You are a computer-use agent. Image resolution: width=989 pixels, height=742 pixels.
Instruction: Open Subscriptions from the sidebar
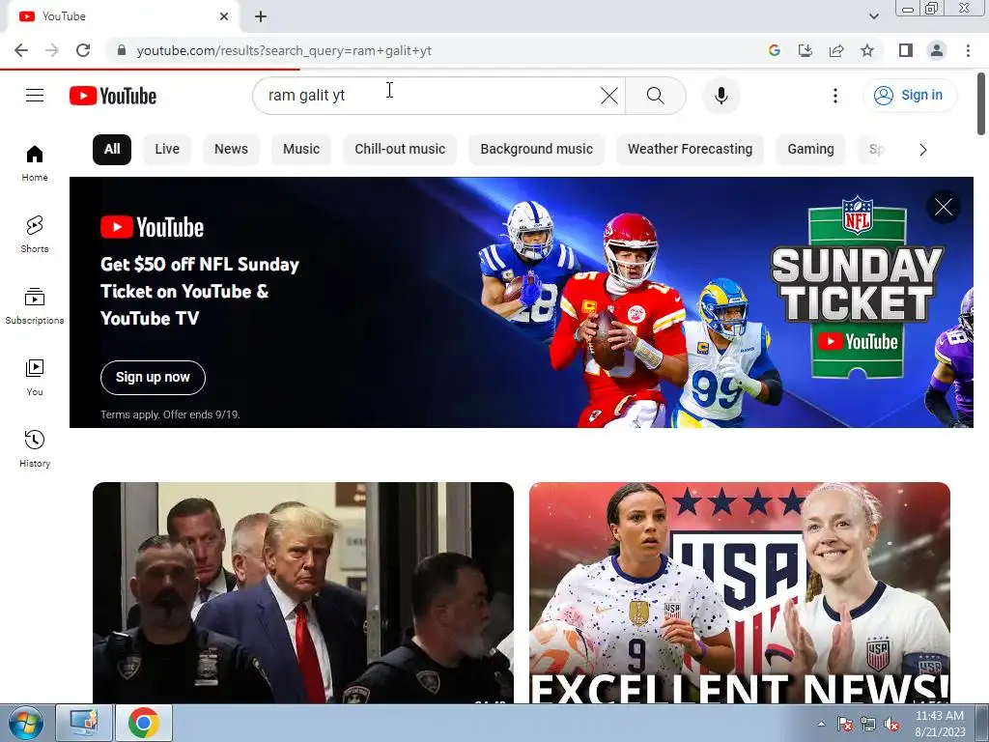tap(35, 306)
